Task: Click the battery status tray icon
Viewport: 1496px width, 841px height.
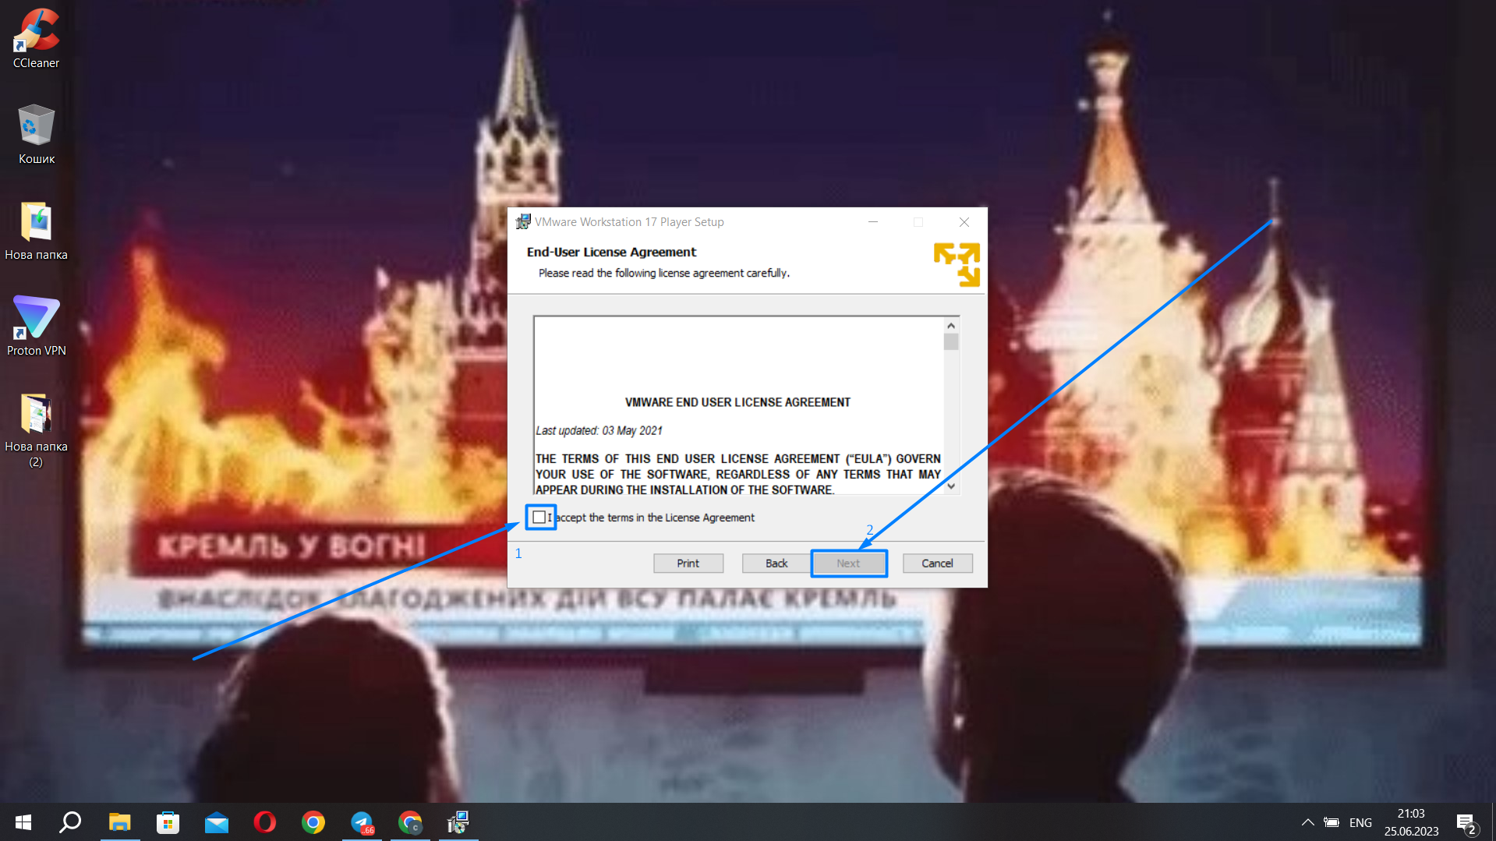Action: [x=1332, y=822]
